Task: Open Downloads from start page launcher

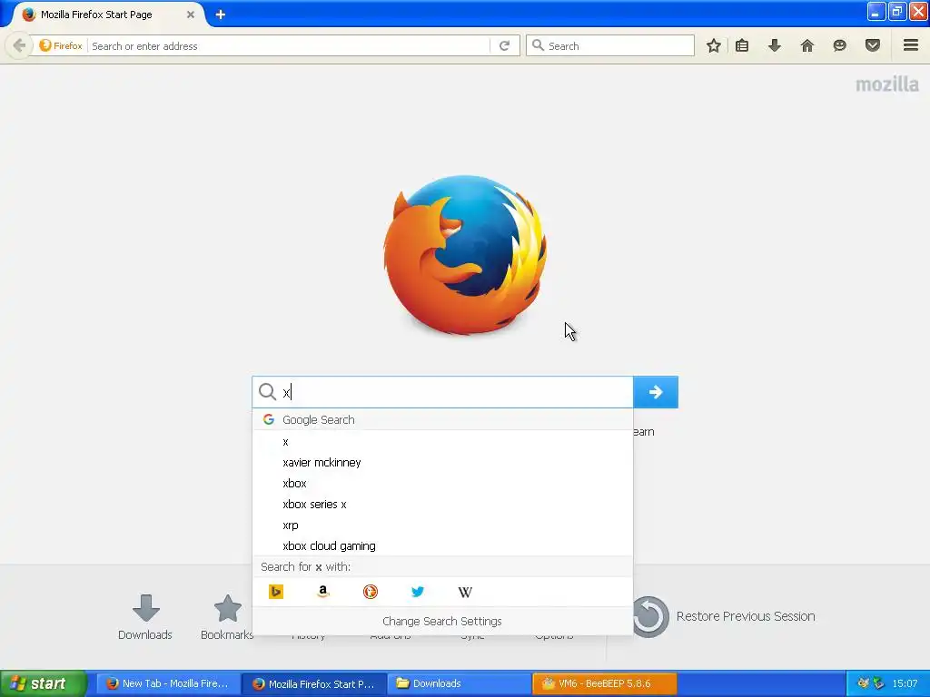Action: pos(145,617)
